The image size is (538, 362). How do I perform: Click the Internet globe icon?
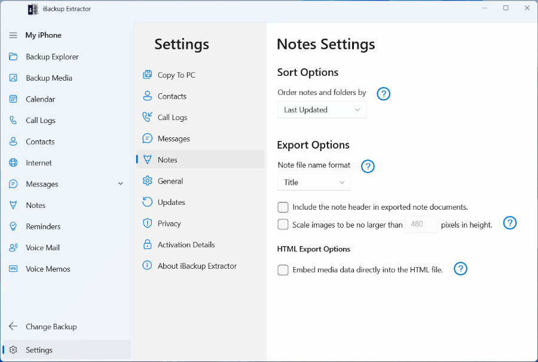pyautogui.click(x=13, y=163)
